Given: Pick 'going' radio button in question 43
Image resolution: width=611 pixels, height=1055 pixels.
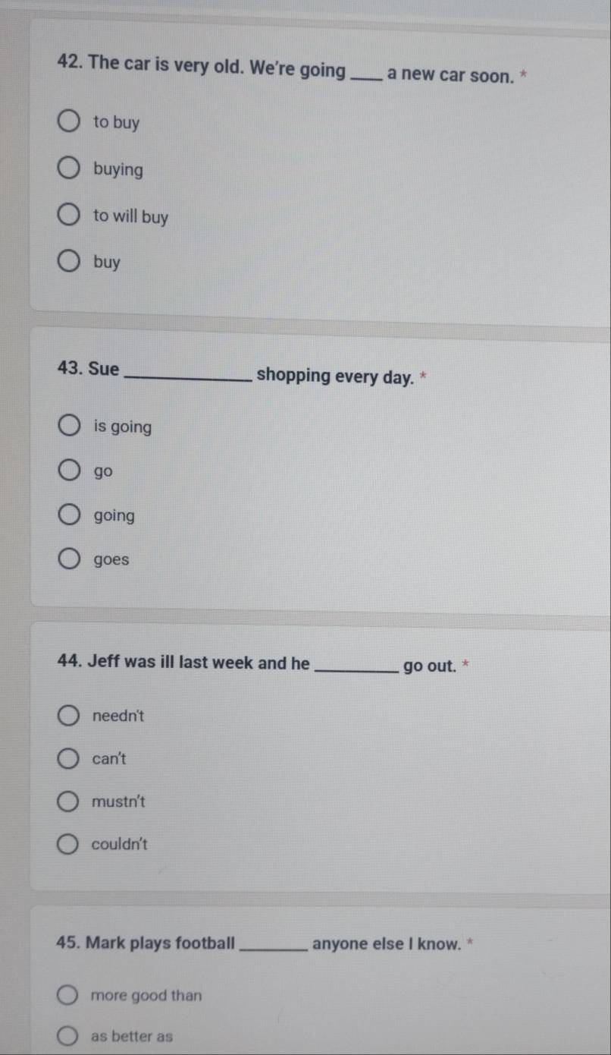Looking at the screenshot, I should coord(70,516).
